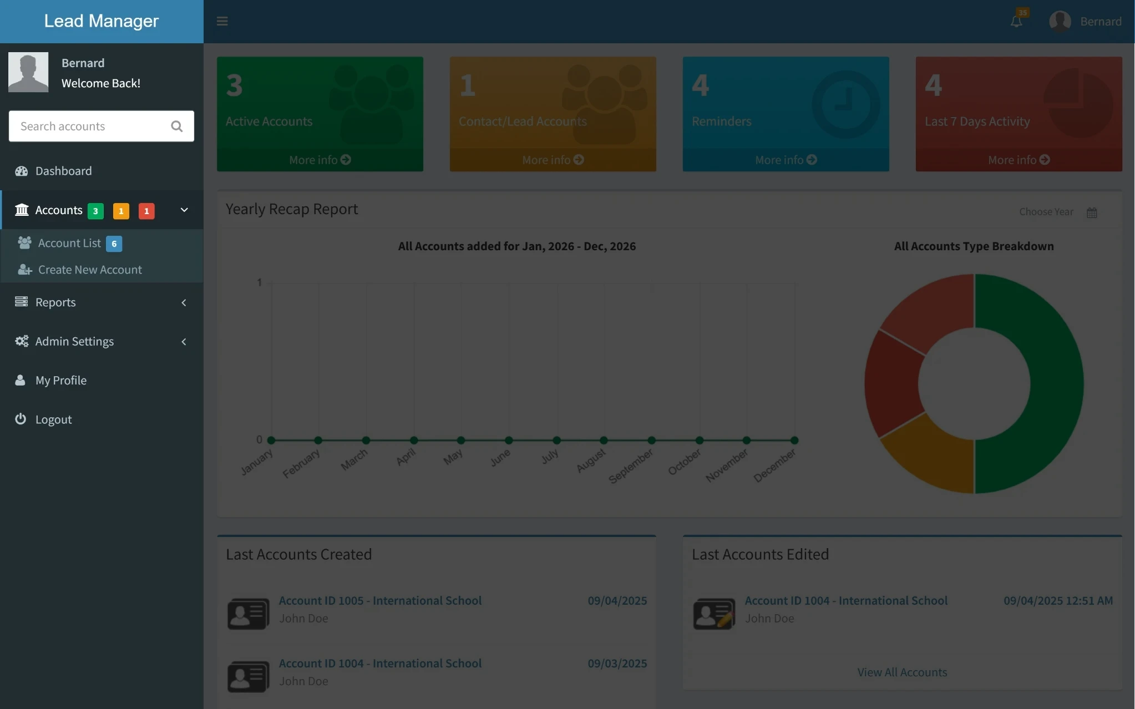Screen dimensions: 1135x709
Task: Open My Profile page
Action: pos(61,381)
